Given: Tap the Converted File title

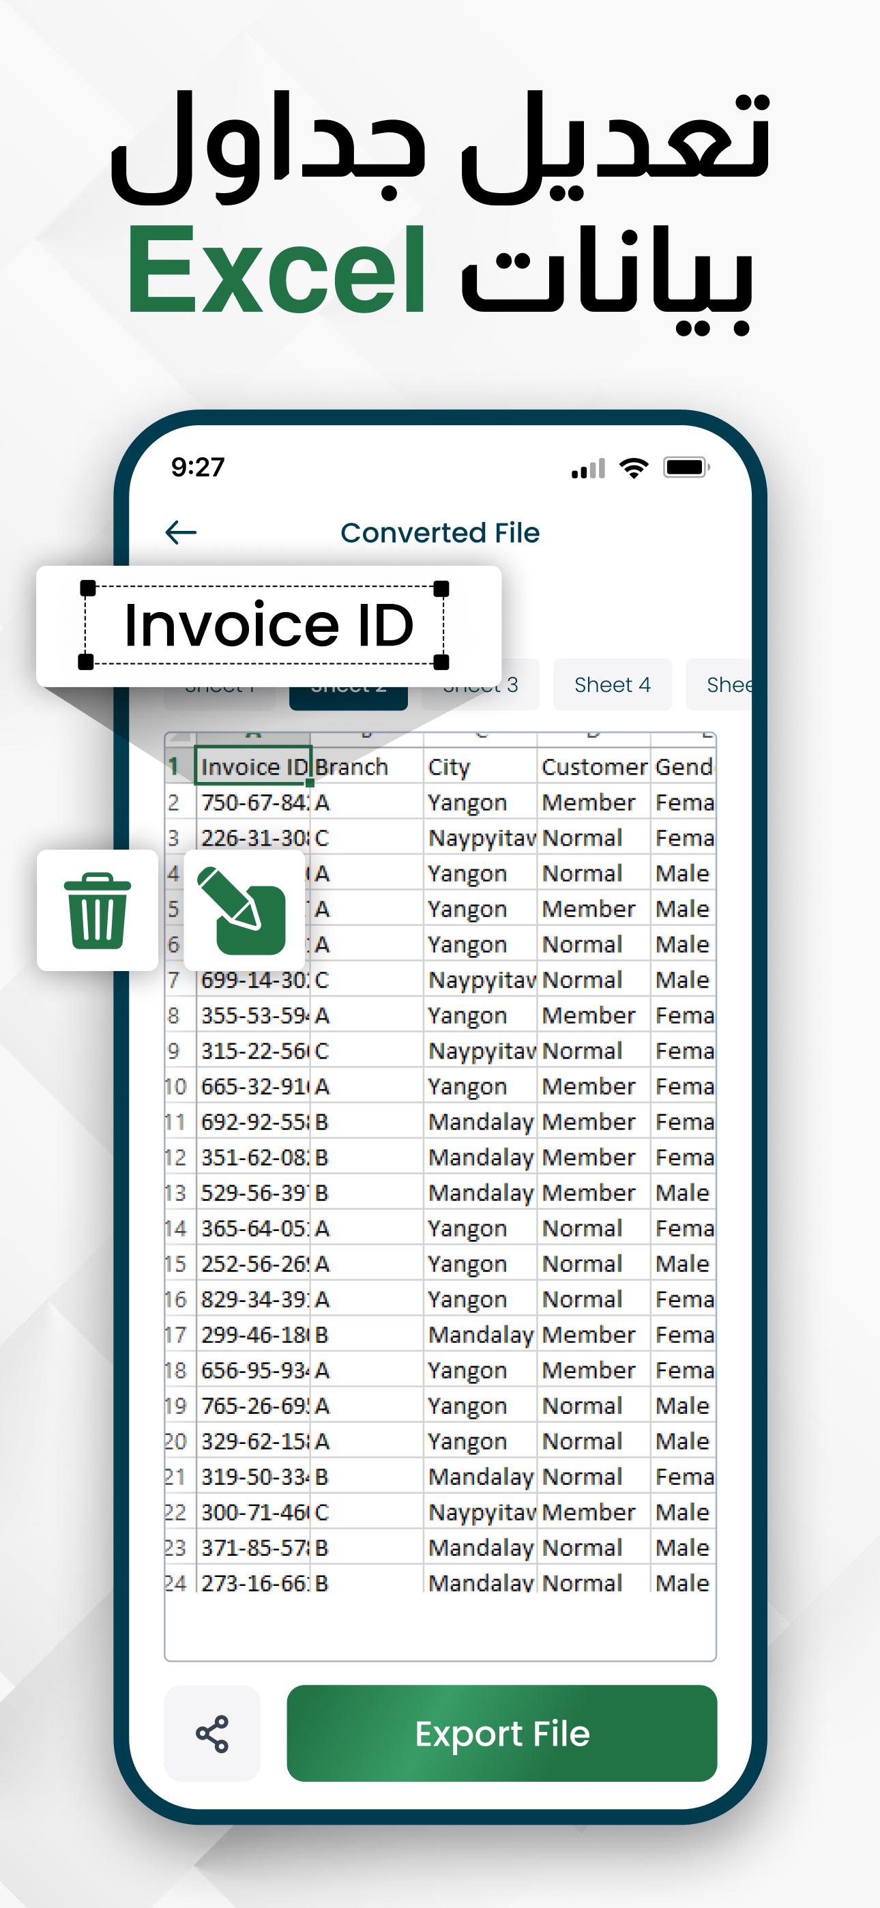Looking at the screenshot, I should click(440, 532).
